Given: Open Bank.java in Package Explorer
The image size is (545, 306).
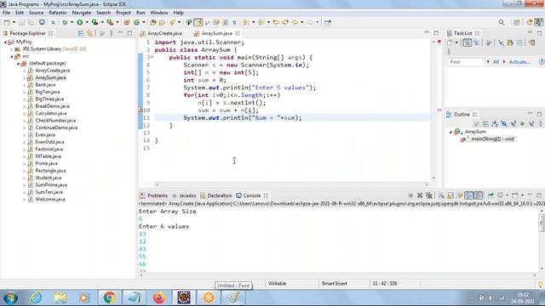Looking at the screenshot, I should [45, 85].
